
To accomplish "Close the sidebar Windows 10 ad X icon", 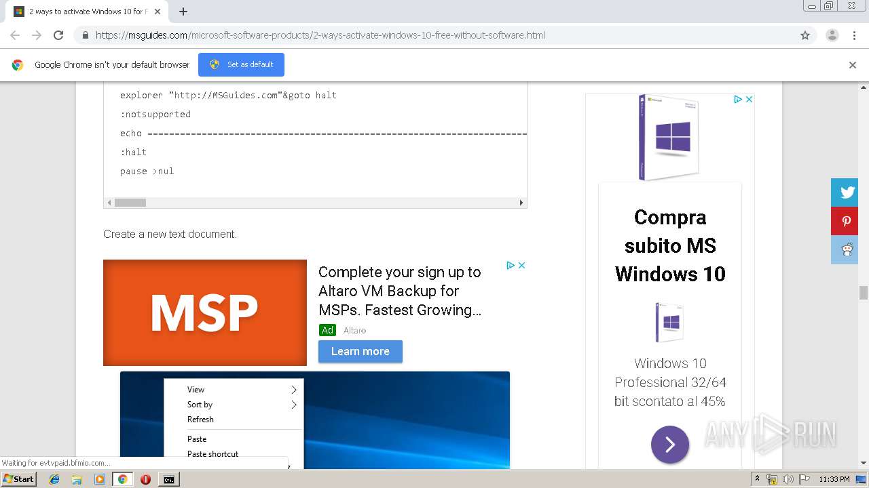I will click(x=749, y=99).
